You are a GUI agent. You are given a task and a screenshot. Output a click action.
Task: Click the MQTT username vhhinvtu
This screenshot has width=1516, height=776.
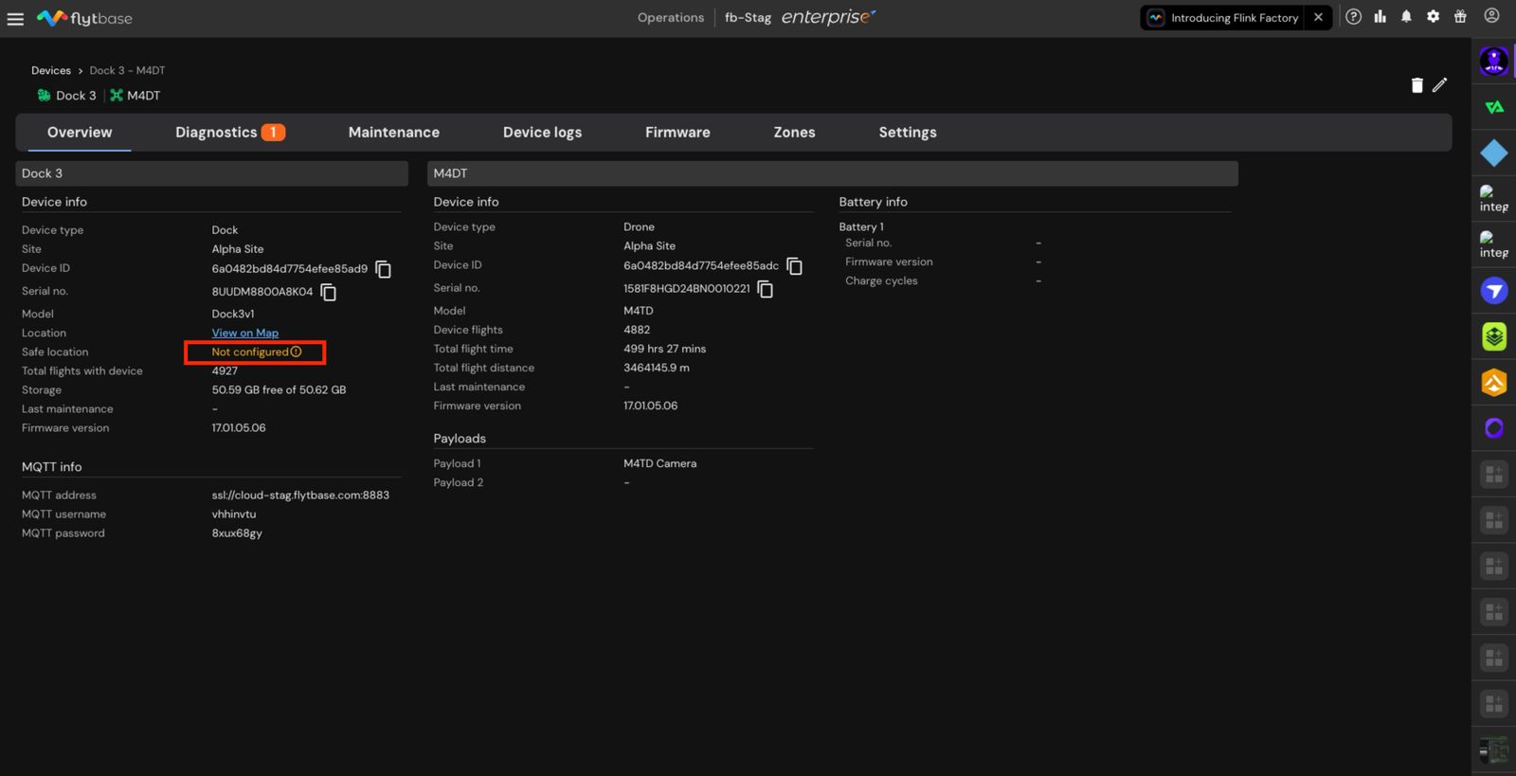coord(234,514)
